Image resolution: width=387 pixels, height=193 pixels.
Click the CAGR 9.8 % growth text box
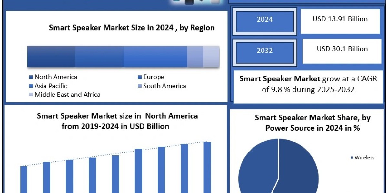click(308, 85)
